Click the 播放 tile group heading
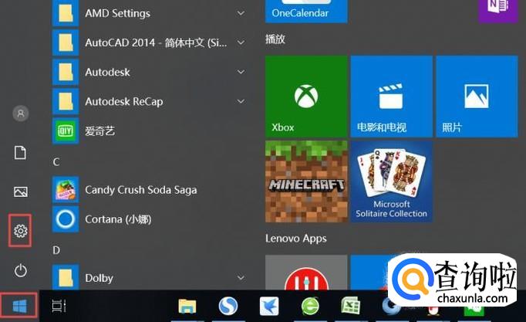The height and width of the screenshot is (322, 526). (275, 39)
